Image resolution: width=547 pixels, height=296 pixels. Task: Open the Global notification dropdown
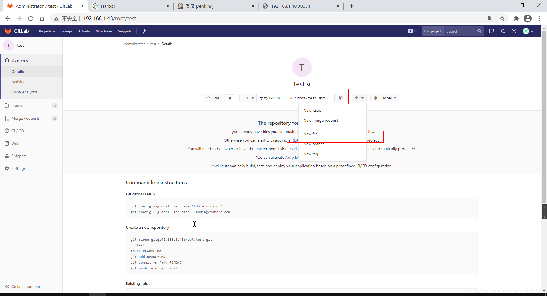pyautogui.click(x=385, y=98)
